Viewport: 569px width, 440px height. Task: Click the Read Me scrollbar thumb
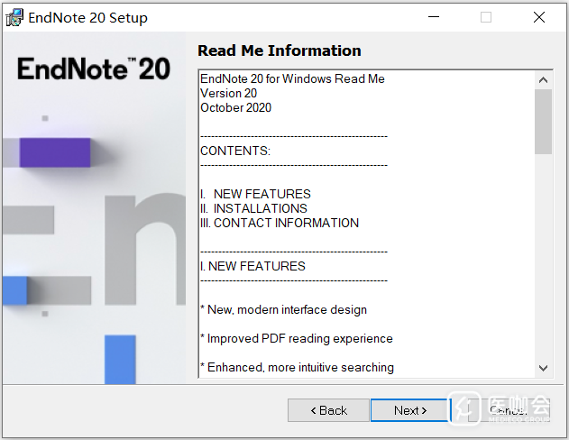[543, 122]
